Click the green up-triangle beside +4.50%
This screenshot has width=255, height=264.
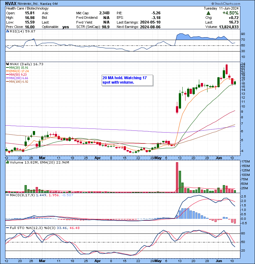coord(208,13)
